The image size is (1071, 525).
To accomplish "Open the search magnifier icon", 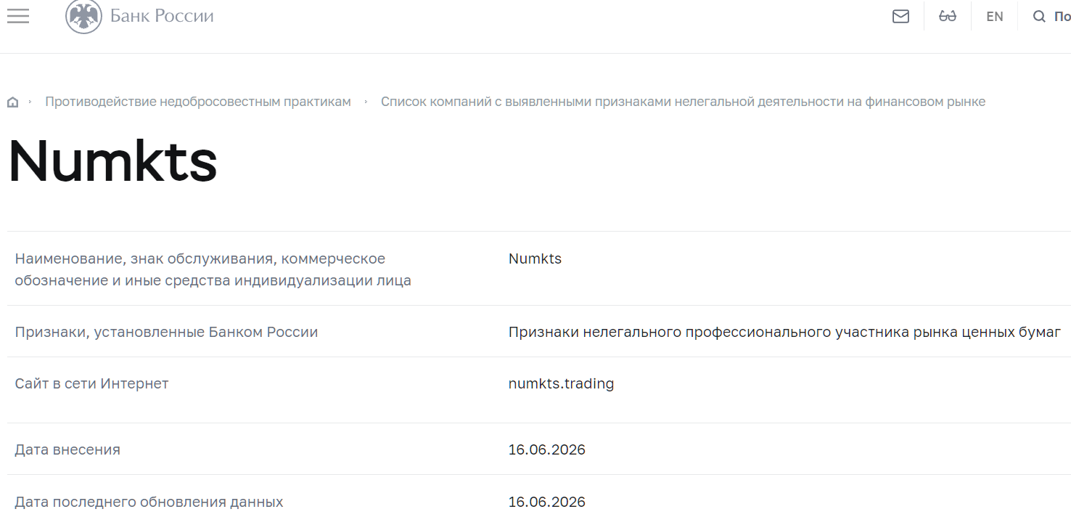I will click(x=1039, y=16).
